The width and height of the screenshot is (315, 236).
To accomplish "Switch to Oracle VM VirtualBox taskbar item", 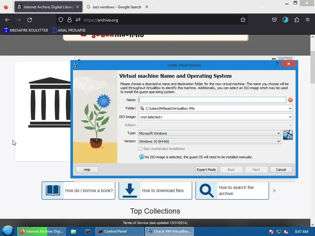I will point(169,231).
